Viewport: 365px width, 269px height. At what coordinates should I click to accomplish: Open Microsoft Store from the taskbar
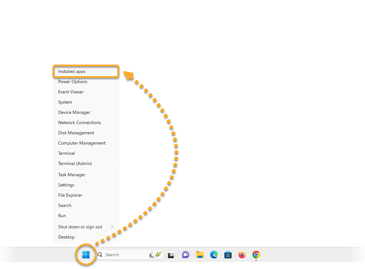pyautogui.click(x=228, y=255)
